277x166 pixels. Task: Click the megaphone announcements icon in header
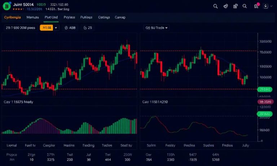[226, 6]
